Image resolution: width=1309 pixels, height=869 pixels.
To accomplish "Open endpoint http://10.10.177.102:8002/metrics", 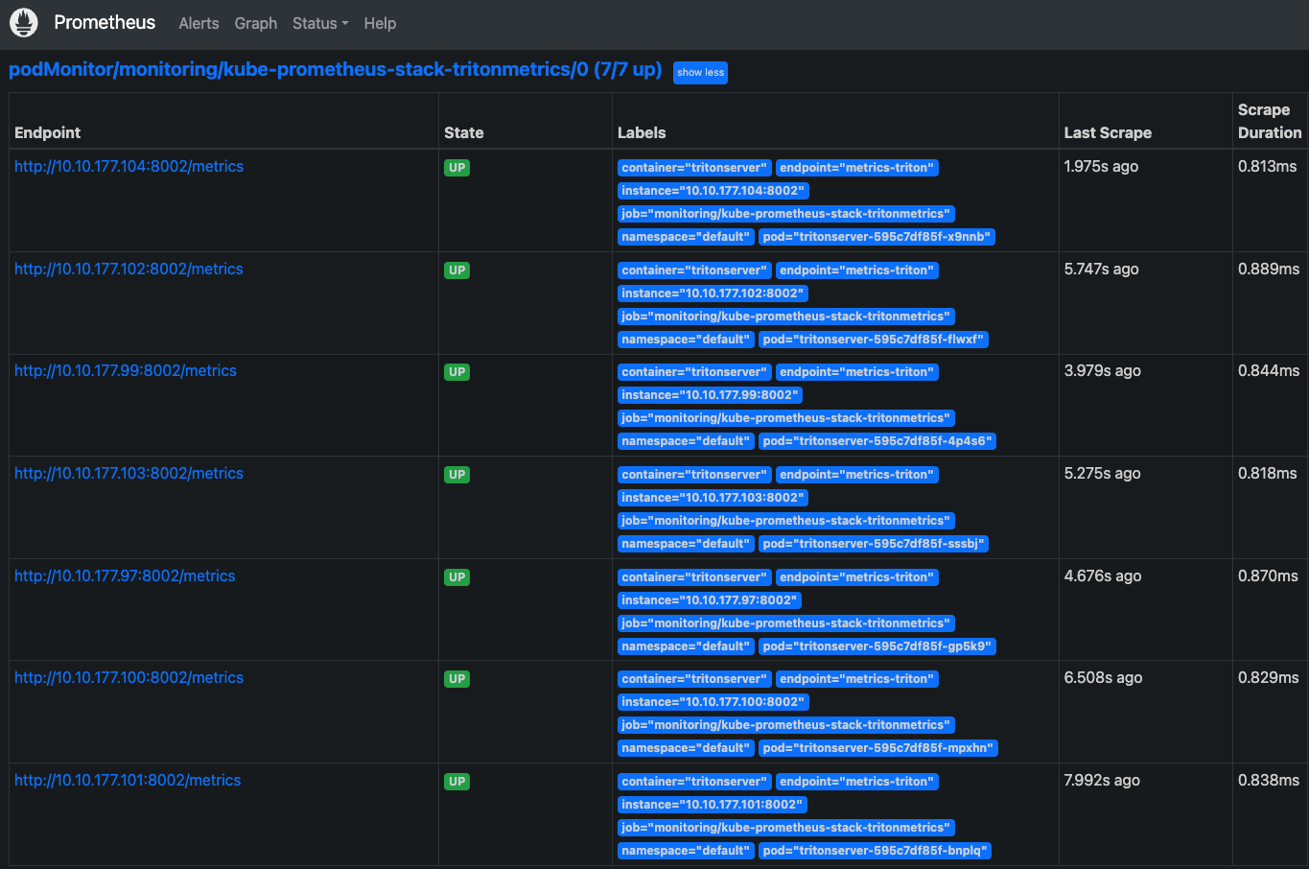I will pyautogui.click(x=129, y=270).
